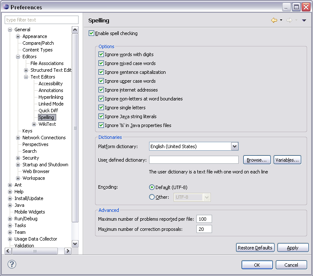The width and height of the screenshot is (313, 276).
Task: Expand the Java tree node
Action: point(10,205)
